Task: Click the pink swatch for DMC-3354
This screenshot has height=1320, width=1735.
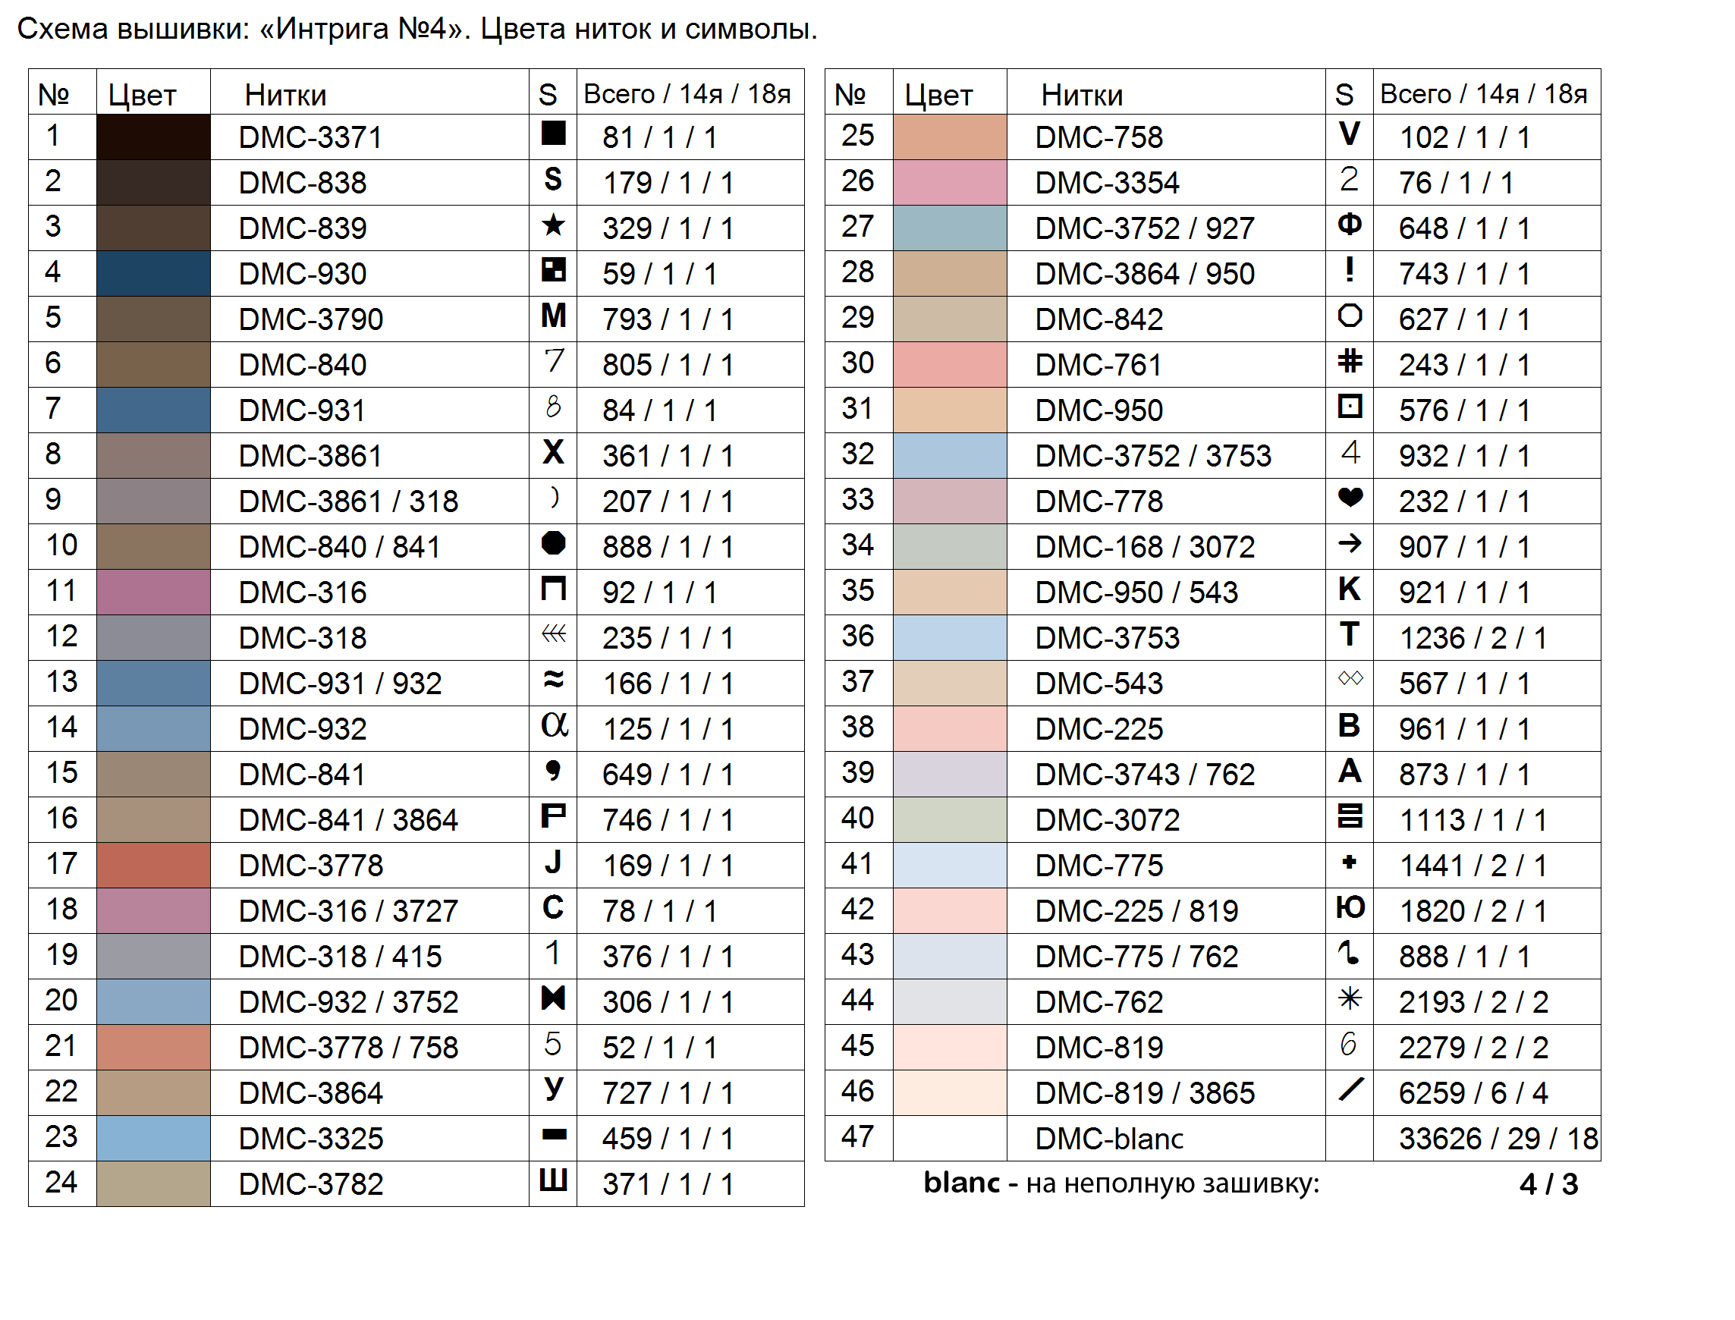Action: [950, 182]
